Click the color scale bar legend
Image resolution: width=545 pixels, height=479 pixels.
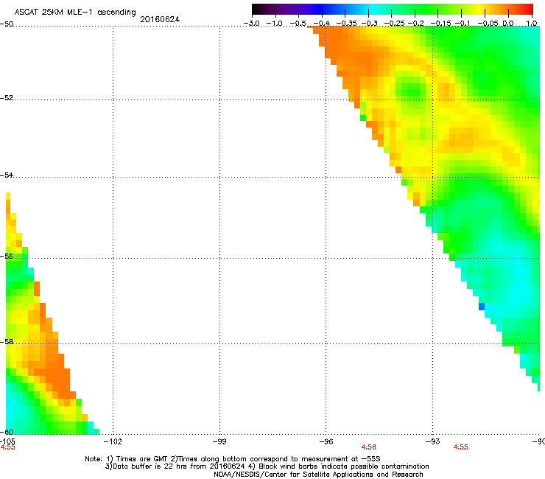click(x=392, y=10)
